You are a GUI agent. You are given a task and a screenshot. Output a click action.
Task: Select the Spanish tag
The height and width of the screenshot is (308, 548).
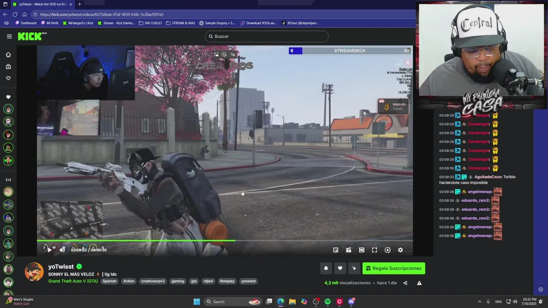109,281
